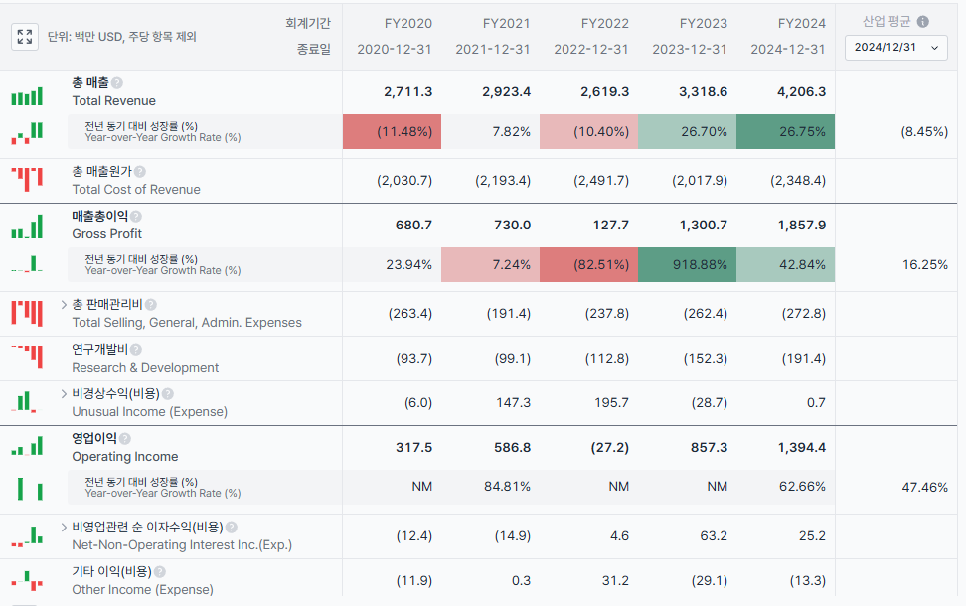
Task: Click the 918.88% gross profit growth cell
Action: (687, 265)
